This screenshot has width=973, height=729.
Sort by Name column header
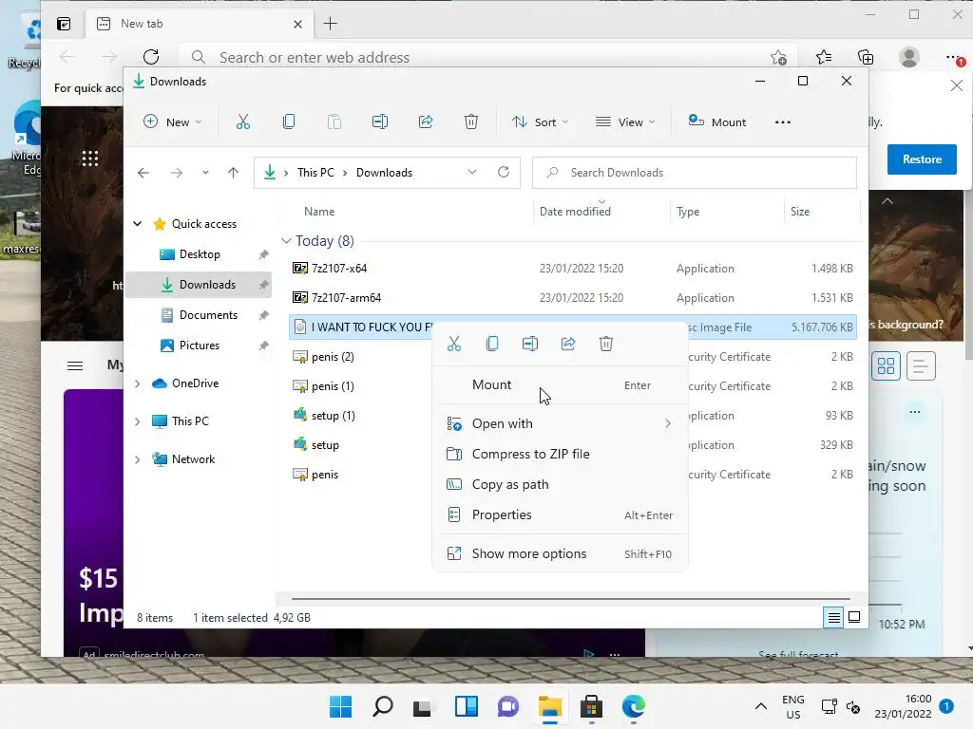[319, 212]
